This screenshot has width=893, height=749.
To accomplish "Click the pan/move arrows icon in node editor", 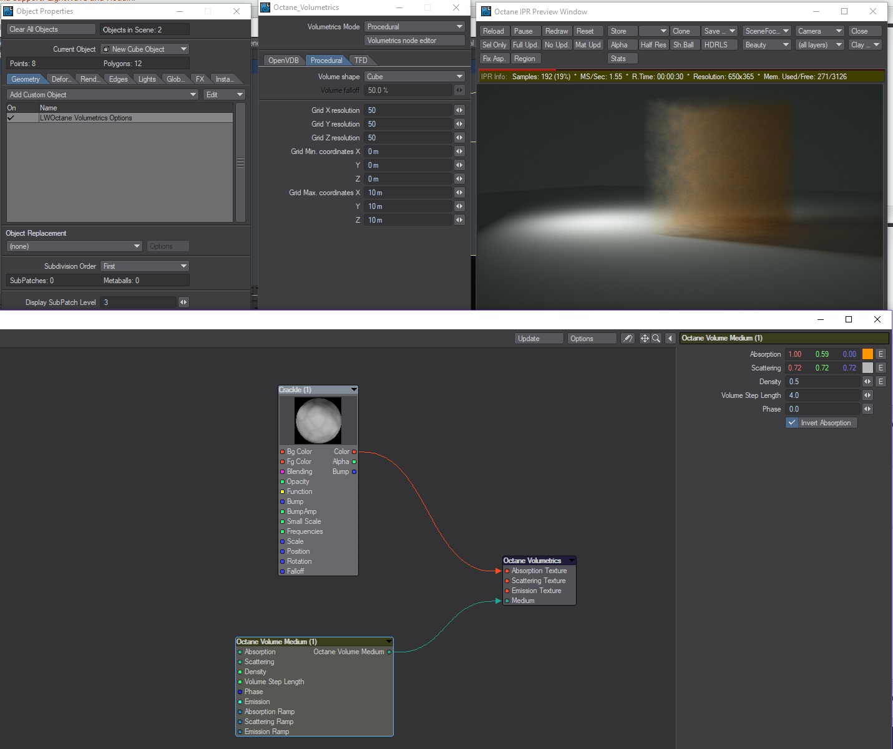I will coord(645,338).
